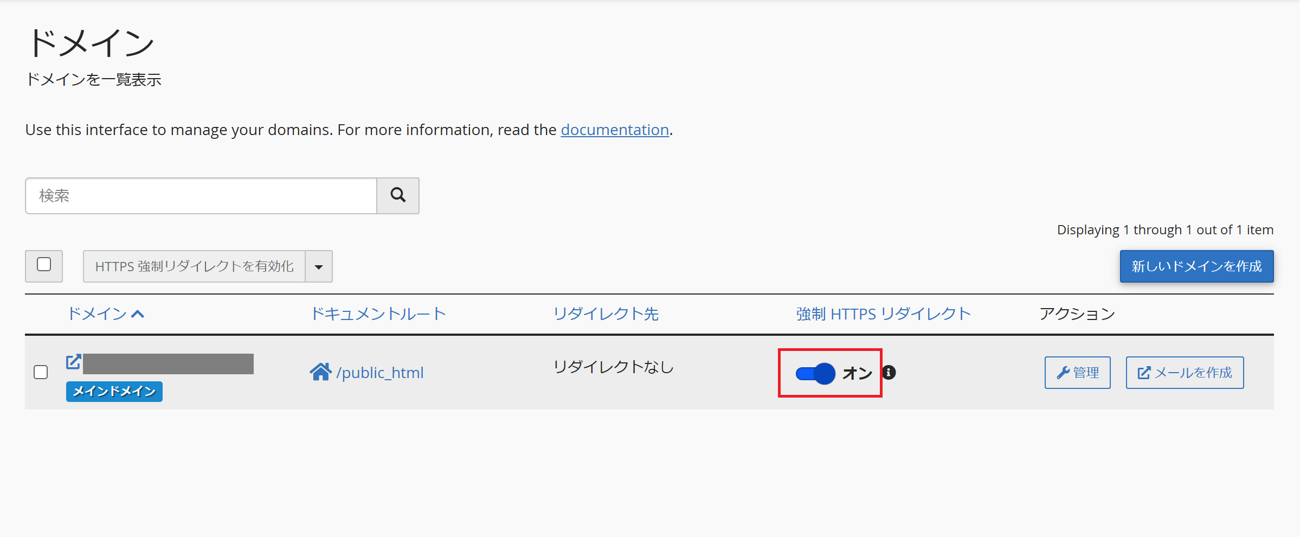Tick the main domain row checkbox

41,372
